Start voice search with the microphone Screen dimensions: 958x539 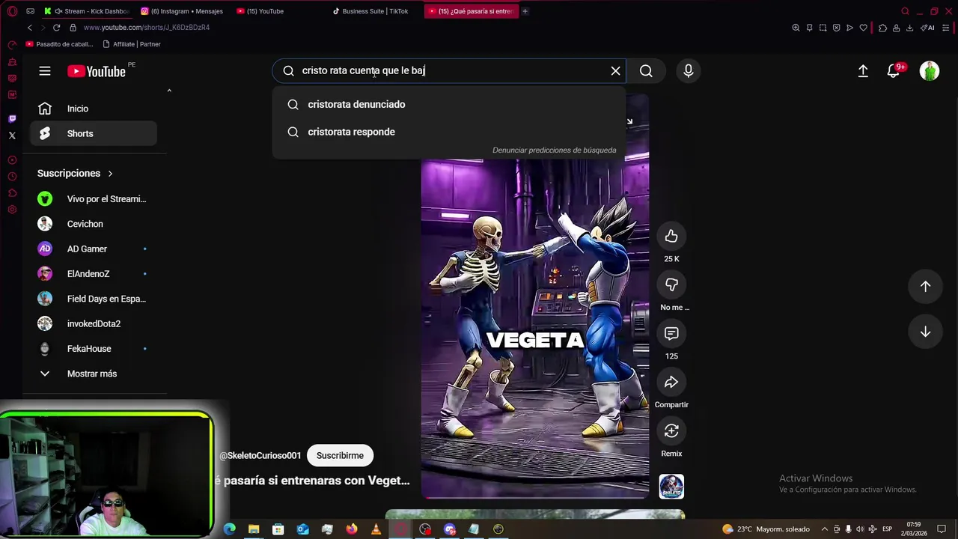pyautogui.click(x=689, y=71)
